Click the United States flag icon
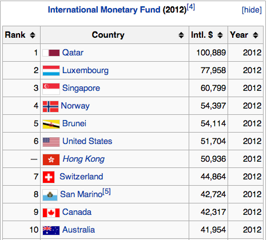Image resolution: width=267 pixels, height=240 pixels. [x=51, y=142]
